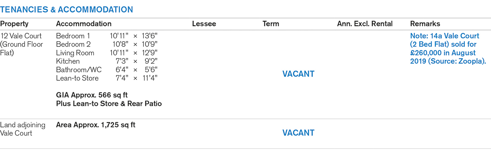
Task: Click the Accommodation column header
Action: click(x=84, y=24)
